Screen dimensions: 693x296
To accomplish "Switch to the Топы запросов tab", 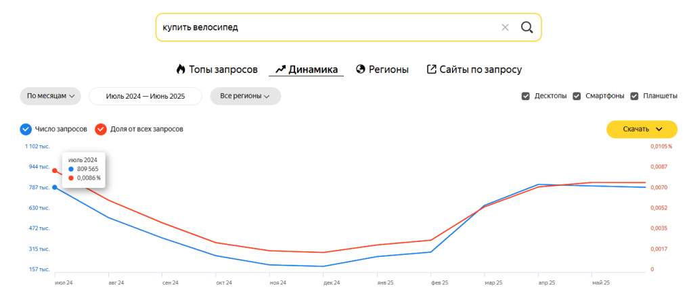I will 223,69.
